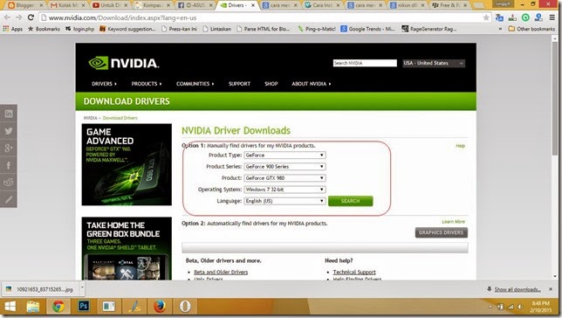Open Photoshop from the taskbar
The height and width of the screenshot is (318, 562).
tap(84, 306)
